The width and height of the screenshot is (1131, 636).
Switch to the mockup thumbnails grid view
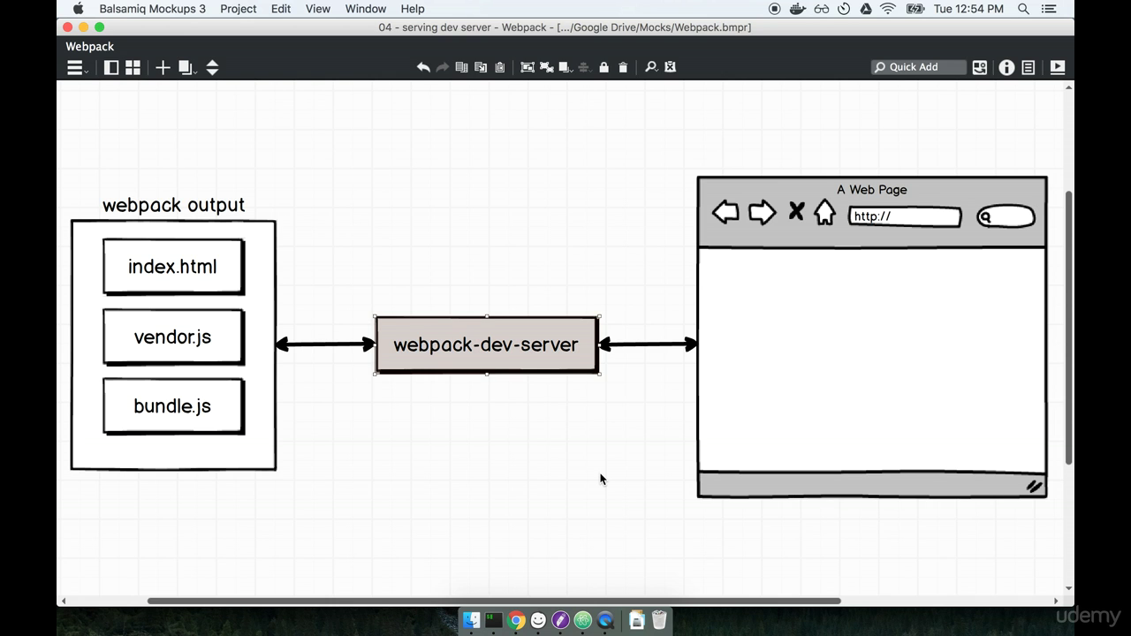tap(133, 68)
